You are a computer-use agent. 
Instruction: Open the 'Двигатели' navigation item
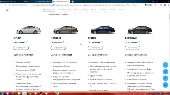[113, 10]
